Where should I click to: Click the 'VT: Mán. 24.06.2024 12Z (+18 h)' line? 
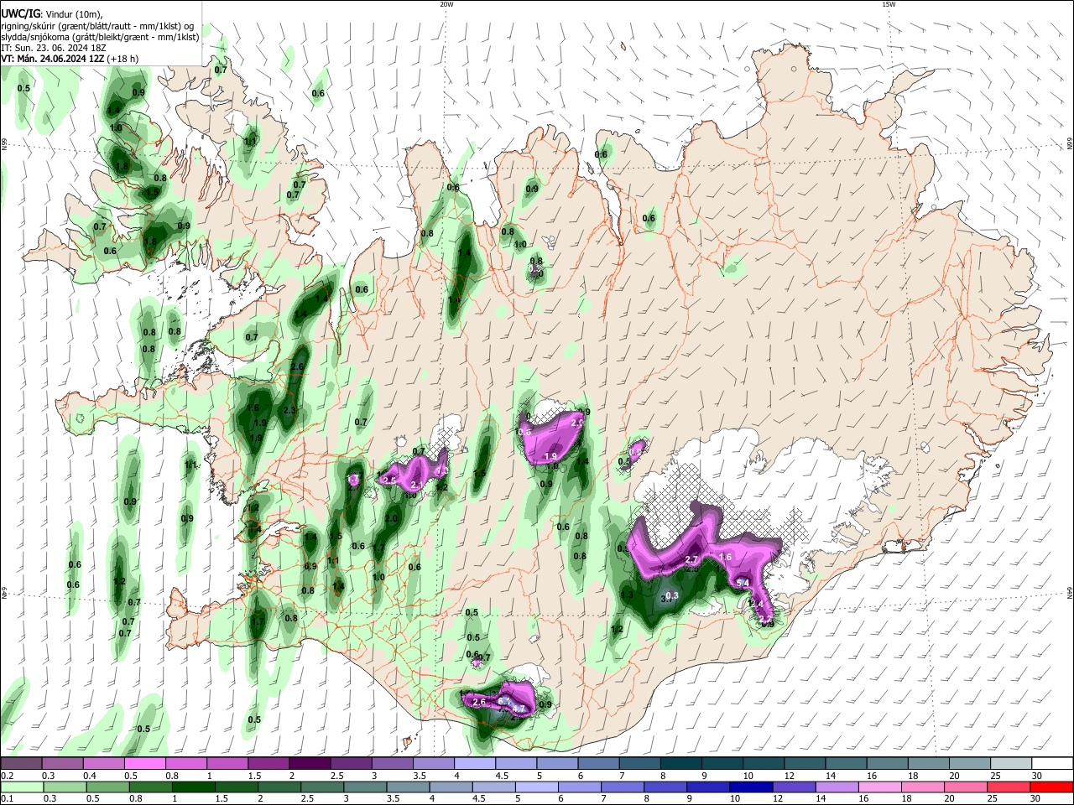(70, 59)
